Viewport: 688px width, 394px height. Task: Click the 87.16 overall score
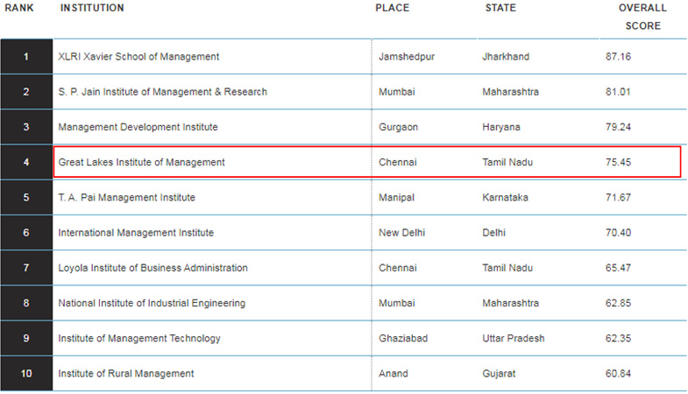pyautogui.click(x=618, y=57)
